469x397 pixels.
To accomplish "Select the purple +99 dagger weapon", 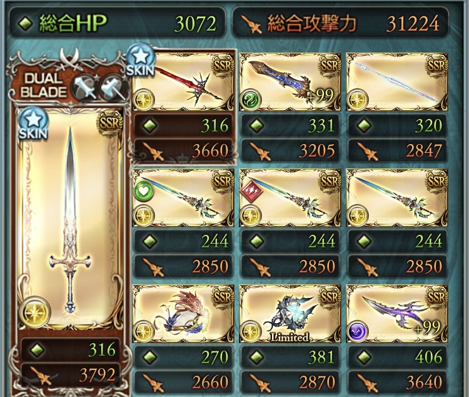I will coord(397,314).
